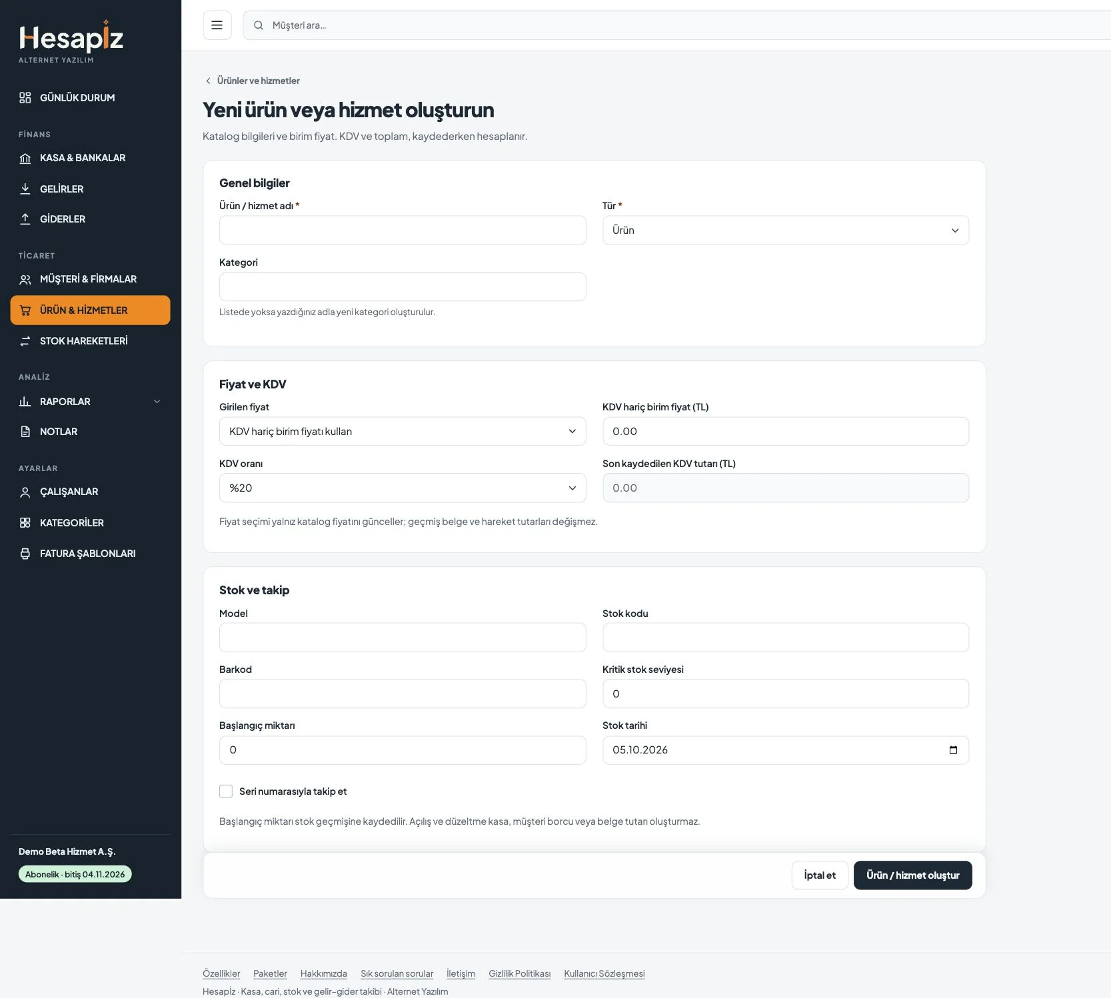
Task: Open the Stok tarihi calendar picker icon
Action: 953,750
